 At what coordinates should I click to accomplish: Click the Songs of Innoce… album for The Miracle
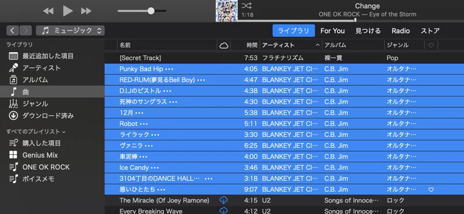(351, 201)
